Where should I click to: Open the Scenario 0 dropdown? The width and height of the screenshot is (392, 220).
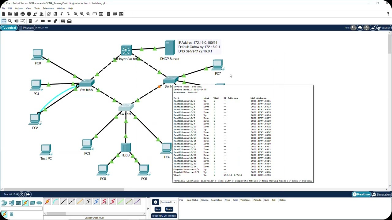[168, 202]
